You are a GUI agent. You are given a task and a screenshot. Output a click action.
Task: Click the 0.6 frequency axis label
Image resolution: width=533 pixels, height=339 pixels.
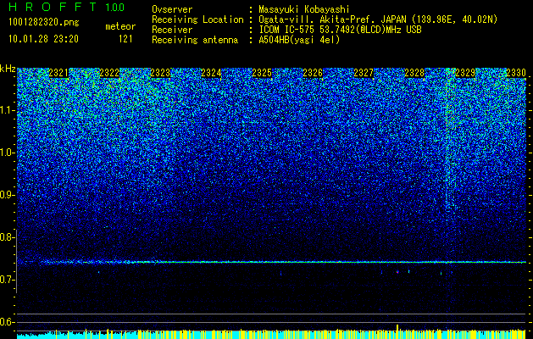coord(6,322)
